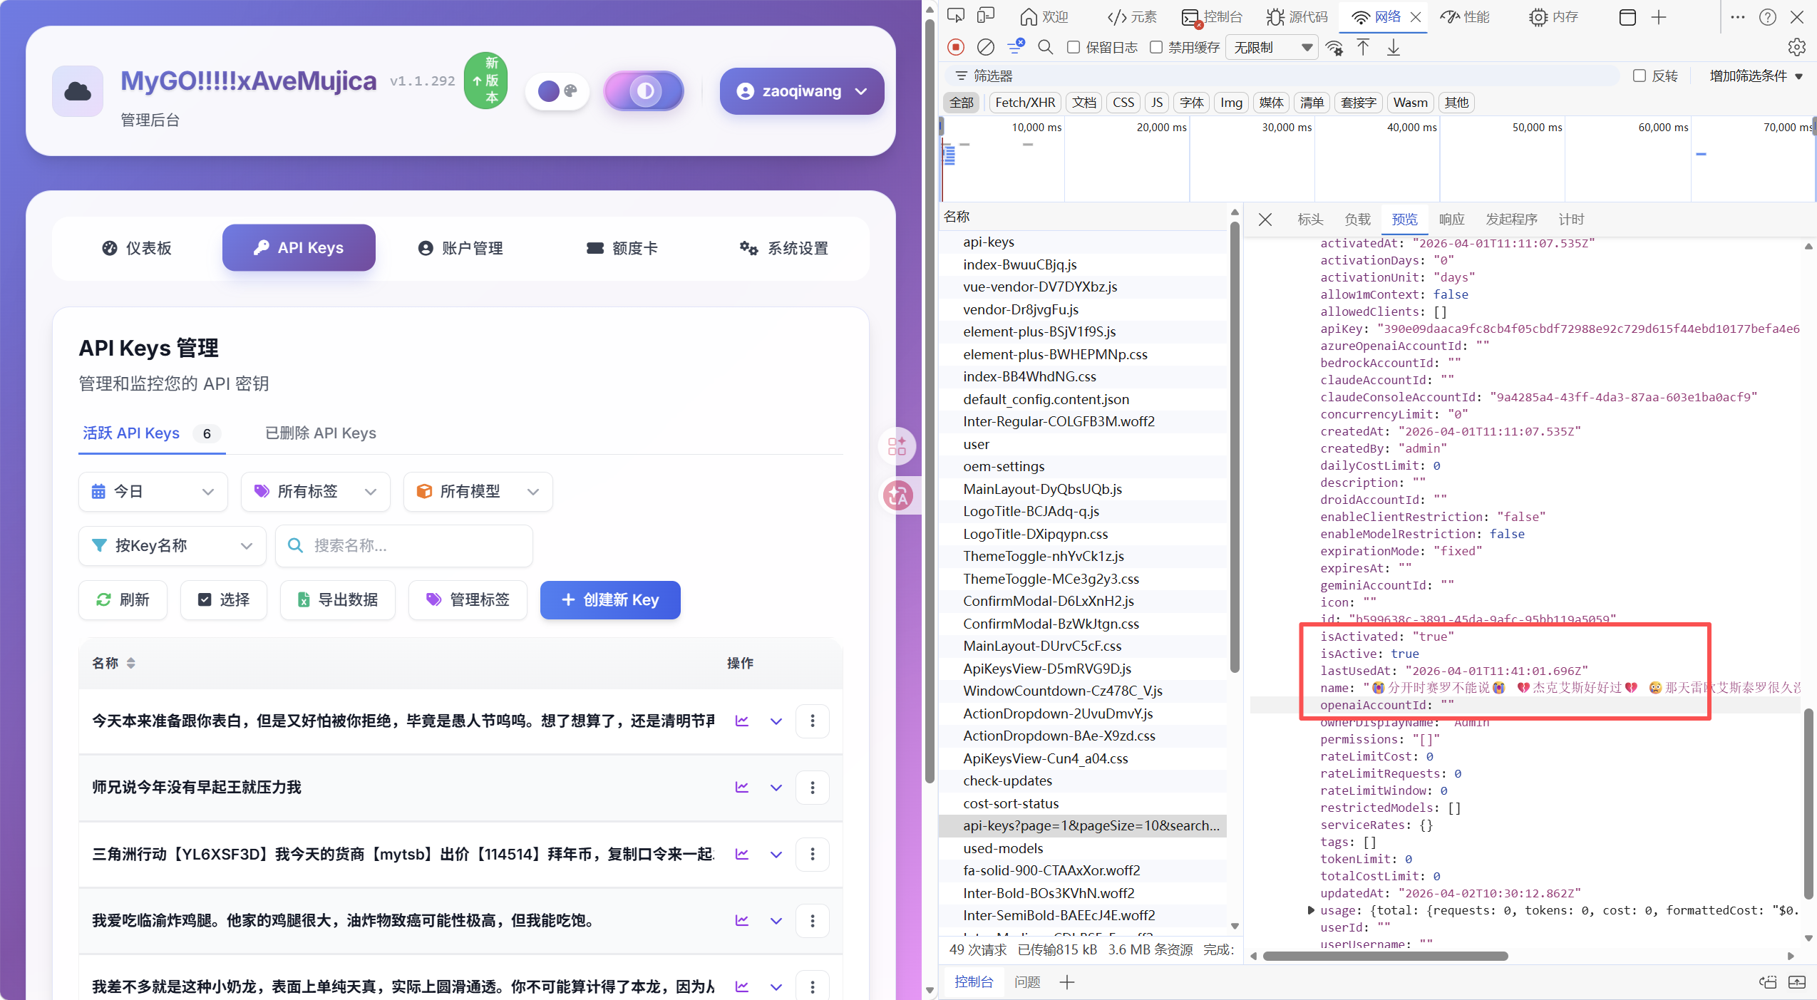This screenshot has height=1000, width=1817.
Task: Click the record network log icon
Action: tap(956, 47)
